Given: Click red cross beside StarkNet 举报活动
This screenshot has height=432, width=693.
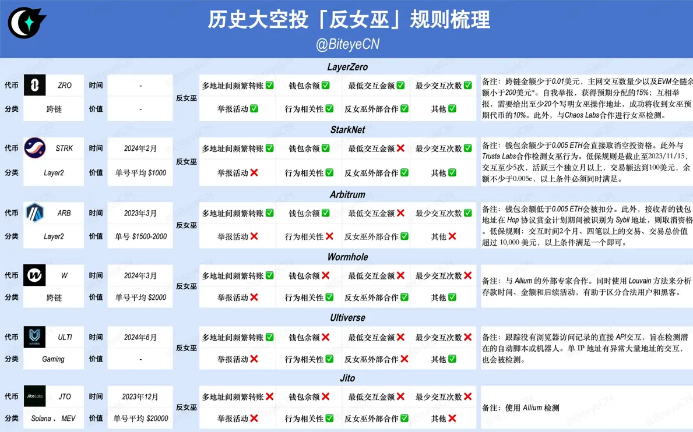Looking at the screenshot, I should pyautogui.click(x=254, y=173).
